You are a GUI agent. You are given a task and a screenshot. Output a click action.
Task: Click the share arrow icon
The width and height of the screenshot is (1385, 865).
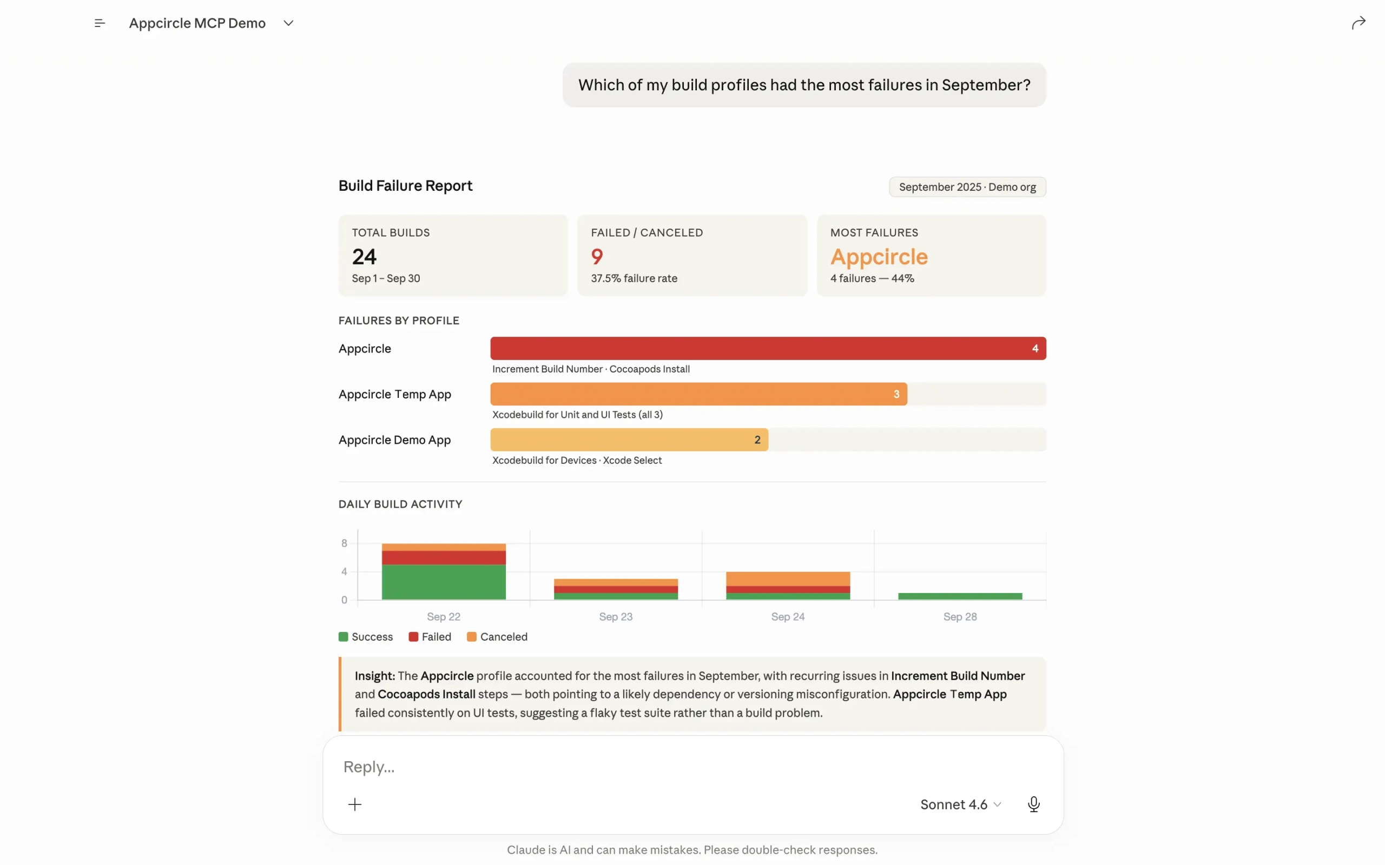coord(1358,23)
